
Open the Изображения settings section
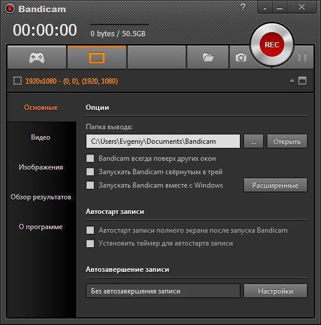point(41,167)
